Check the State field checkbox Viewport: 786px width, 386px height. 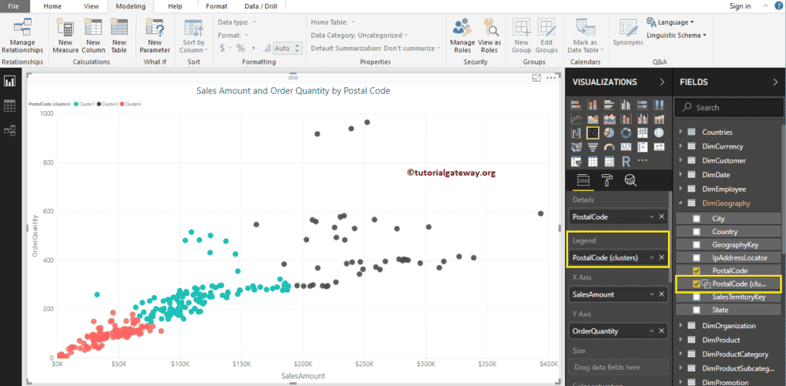pos(697,310)
